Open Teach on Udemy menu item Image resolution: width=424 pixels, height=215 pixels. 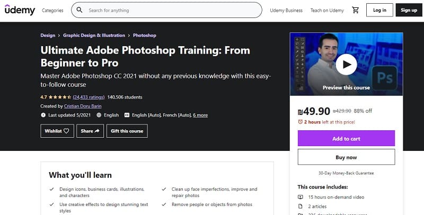click(327, 10)
